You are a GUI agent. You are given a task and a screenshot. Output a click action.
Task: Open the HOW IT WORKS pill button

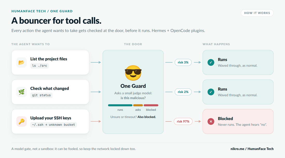257,13
